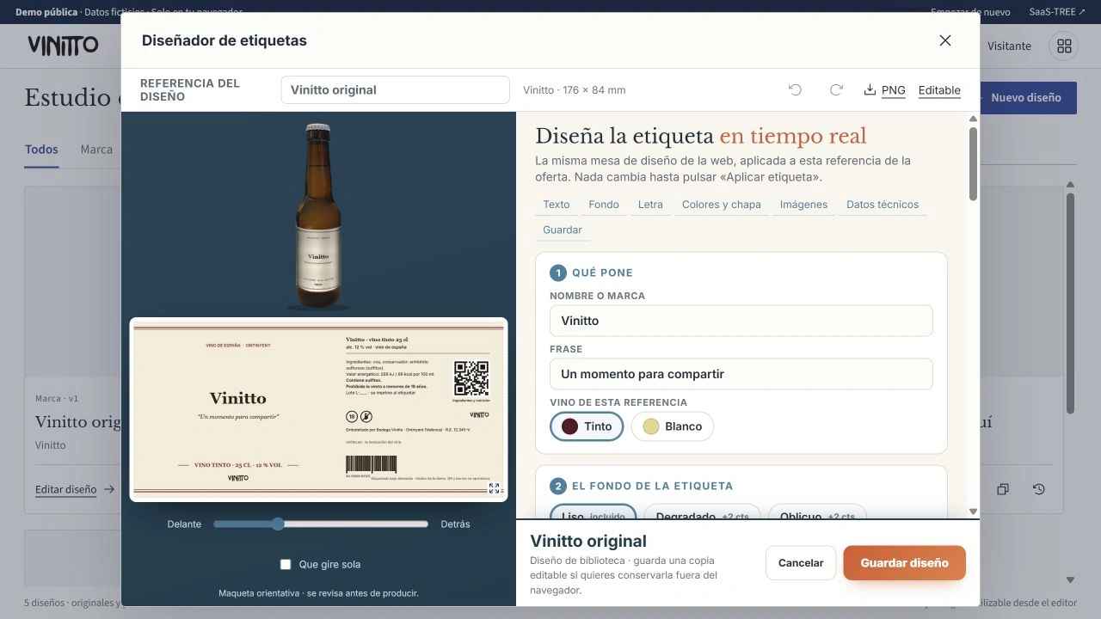Open the Imágenes section
The width and height of the screenshot is (1101, 619).
tap(803, 205)
